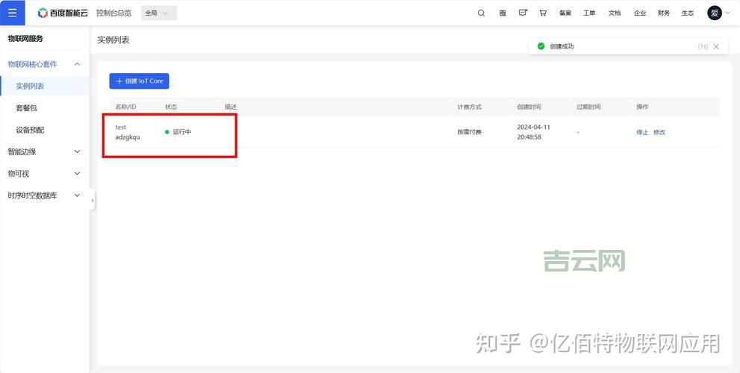Click the 按需付费 billing cell
Viewport: 740px width, 373px height.
469,132
